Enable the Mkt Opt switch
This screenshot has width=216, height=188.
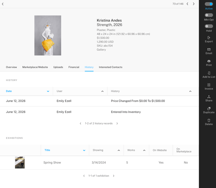tap(209, 15)
